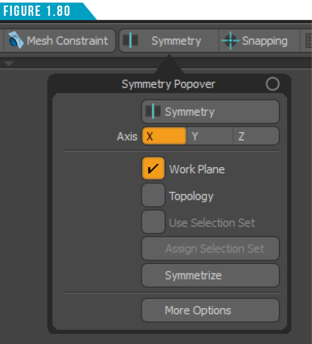312x344 pixels.
Task: Check the Use Selection Set box
Action: pos(153,222)
